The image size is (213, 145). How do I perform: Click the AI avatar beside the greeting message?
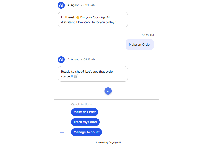[x=61, y=5]
